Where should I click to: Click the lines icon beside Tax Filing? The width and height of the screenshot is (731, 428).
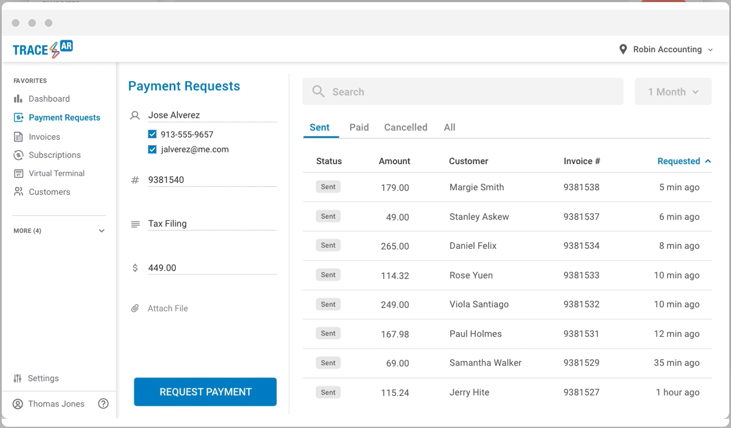(135, 224)
